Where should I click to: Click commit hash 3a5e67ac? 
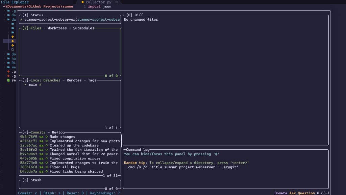tap(28, 145)
